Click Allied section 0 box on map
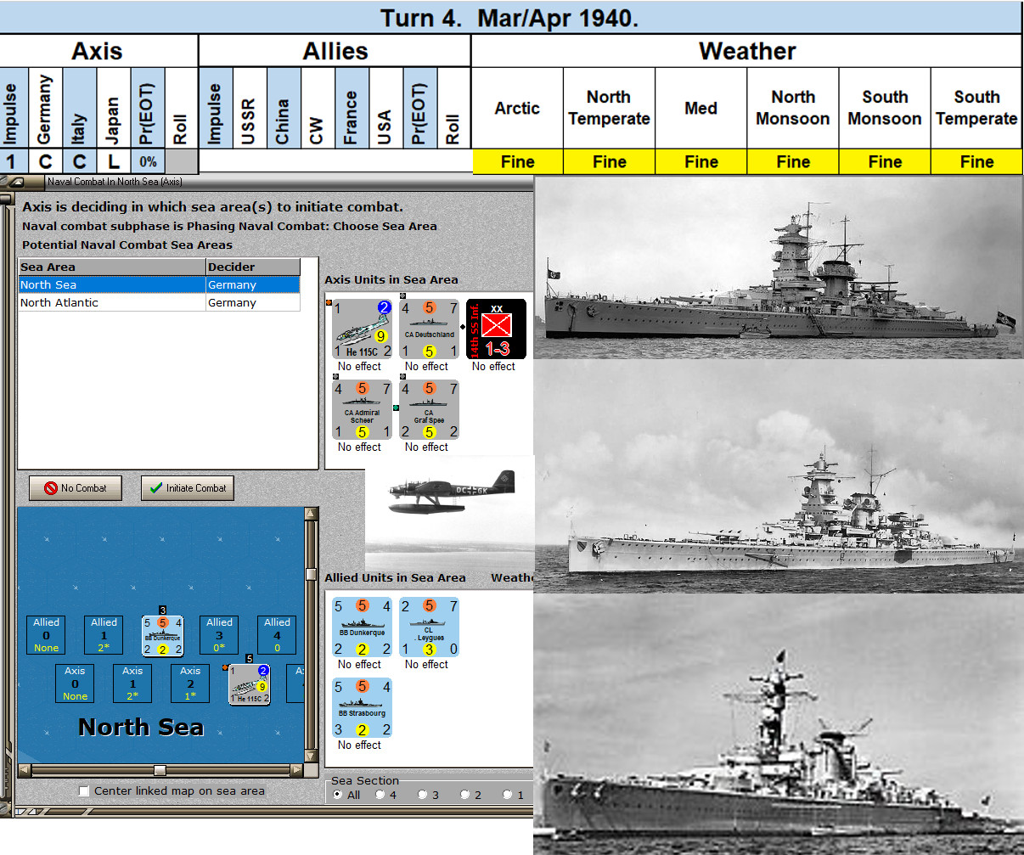The width and height of the screenshot is (1024, 855). coord(47,635)
